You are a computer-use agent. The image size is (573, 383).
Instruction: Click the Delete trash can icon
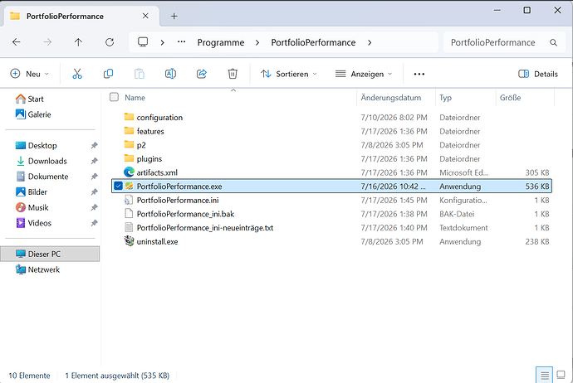(233, 74)
